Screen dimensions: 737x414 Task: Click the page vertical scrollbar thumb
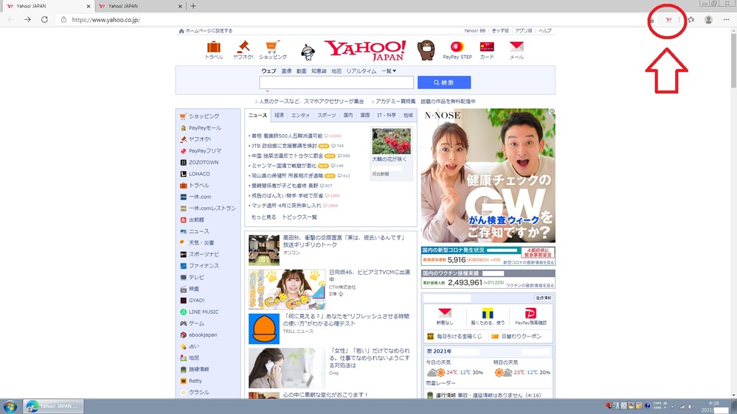(x=733, y=60)
